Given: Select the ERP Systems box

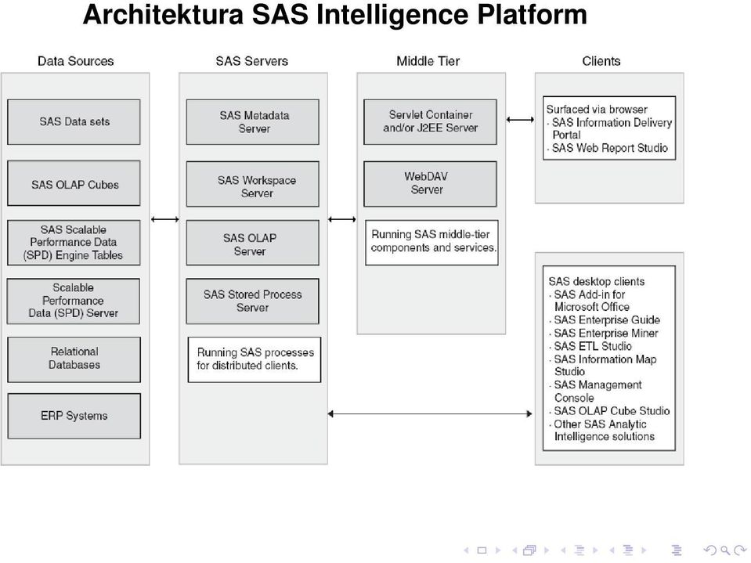Looking at the screenshot, I should point(74,416).
